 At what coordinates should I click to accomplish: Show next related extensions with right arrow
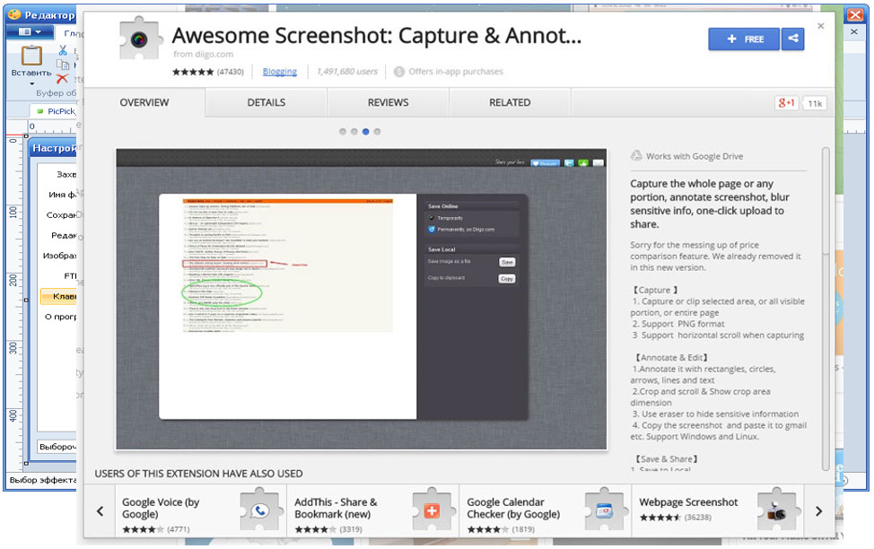[818, 511]
